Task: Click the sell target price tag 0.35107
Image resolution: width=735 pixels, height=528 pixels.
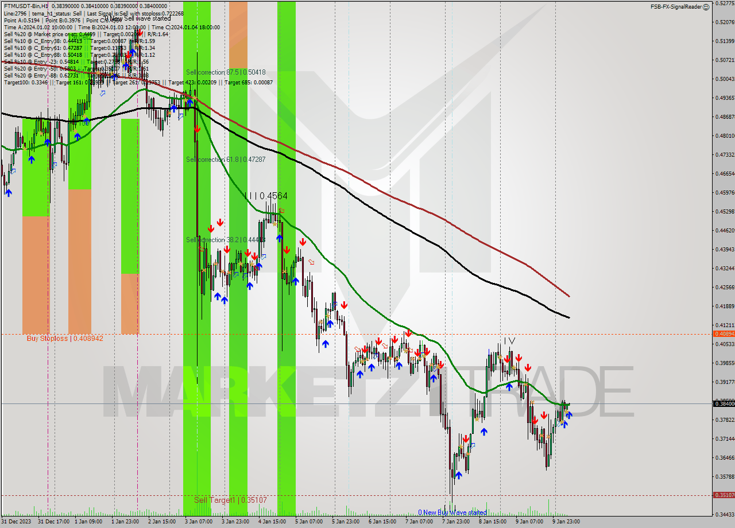Action: coord(724,495)
